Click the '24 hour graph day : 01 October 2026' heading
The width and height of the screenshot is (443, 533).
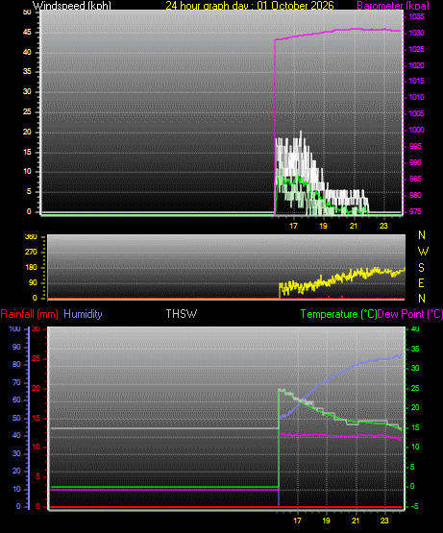pos(250,6)
